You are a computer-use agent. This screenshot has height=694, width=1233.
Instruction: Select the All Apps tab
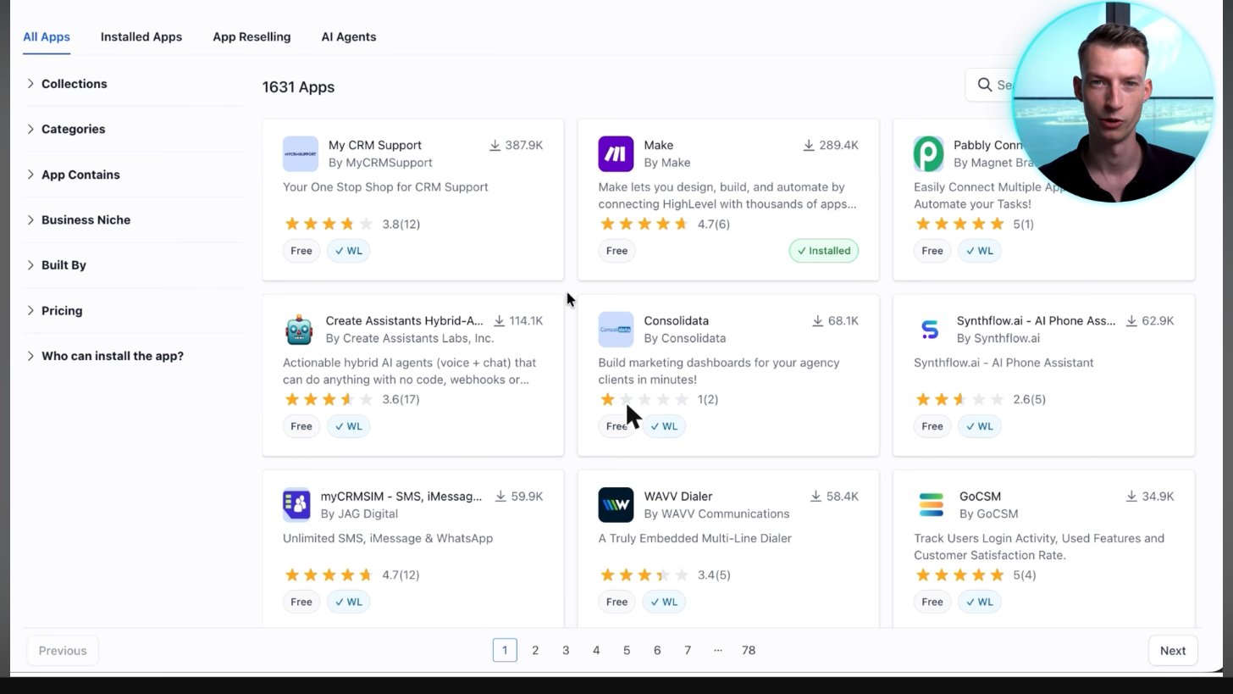point(47,37)
